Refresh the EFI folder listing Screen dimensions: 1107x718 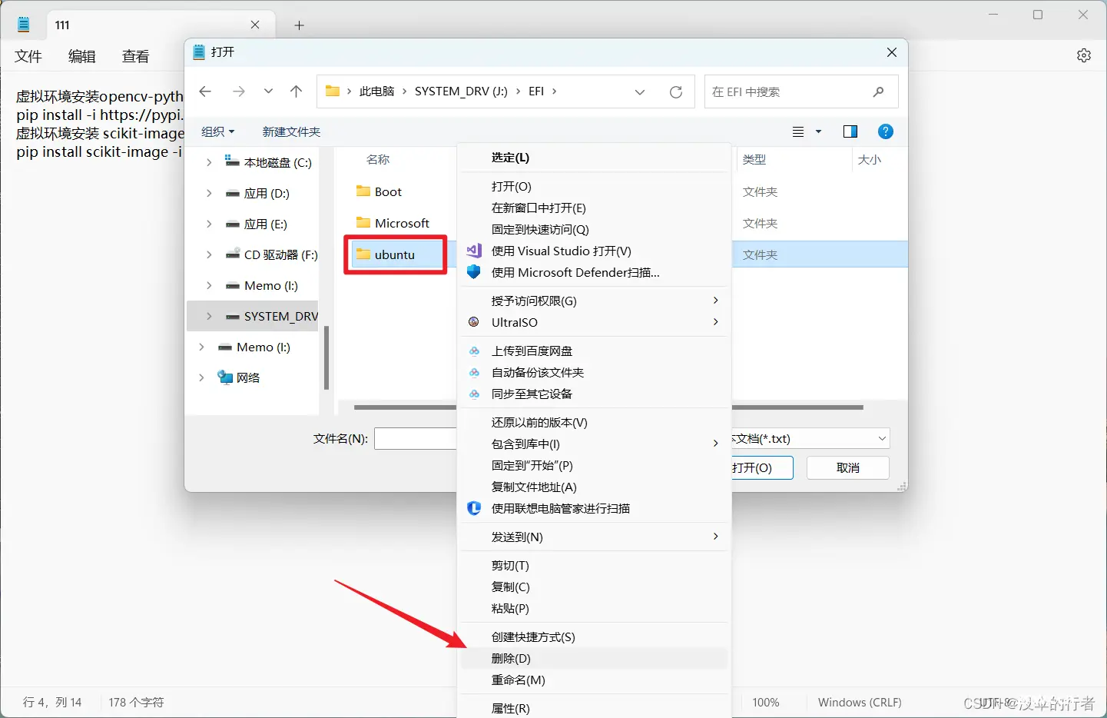tap(676, 92)
